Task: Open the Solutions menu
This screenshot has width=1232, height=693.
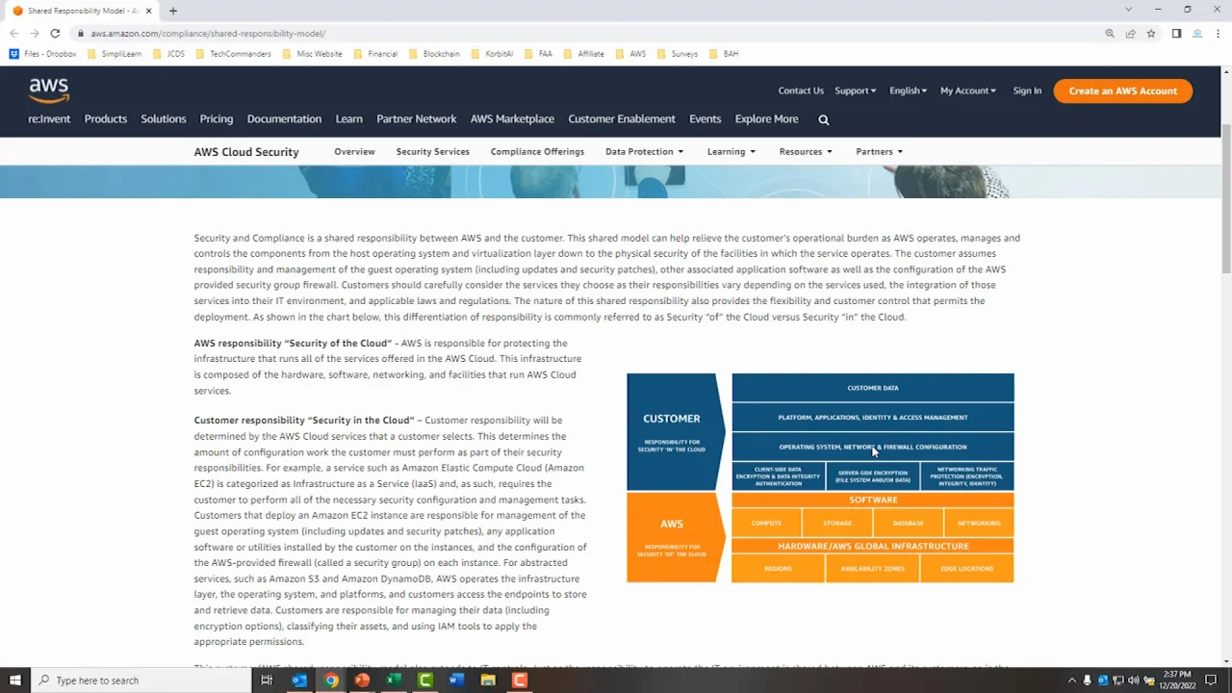Action: pos(164,118)
